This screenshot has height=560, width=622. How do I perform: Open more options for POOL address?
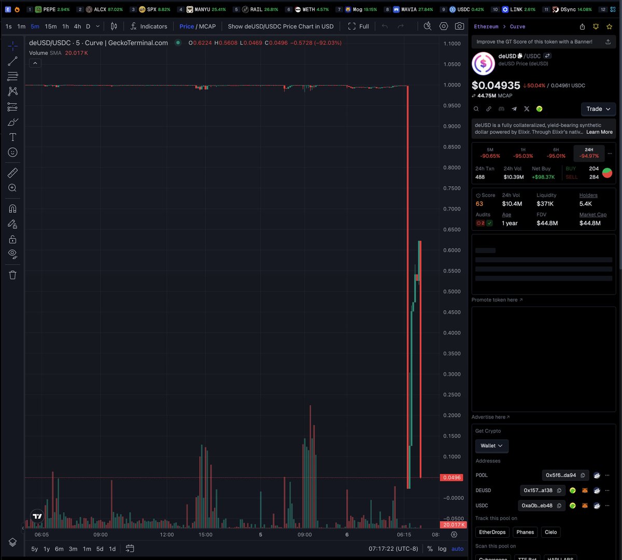point(608,475)
